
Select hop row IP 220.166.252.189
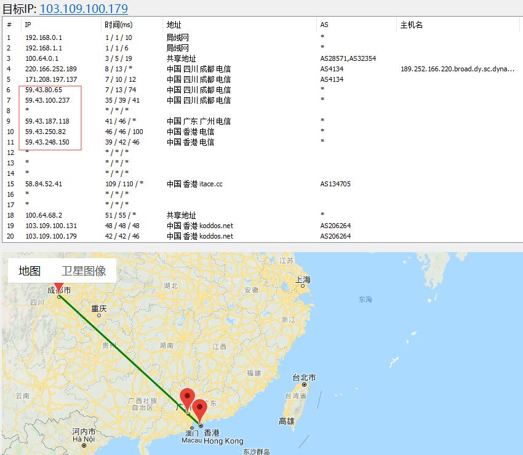click(x=51, y=69)
